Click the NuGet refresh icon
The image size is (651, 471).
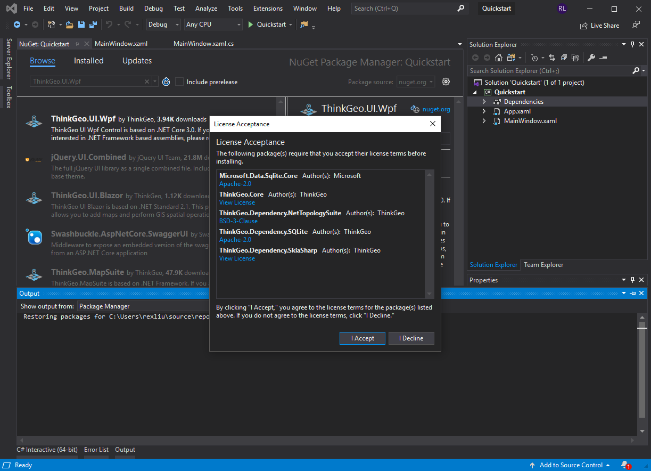[x=166, y=82]
